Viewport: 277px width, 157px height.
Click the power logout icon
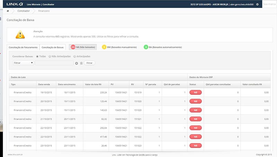point(257,4)
